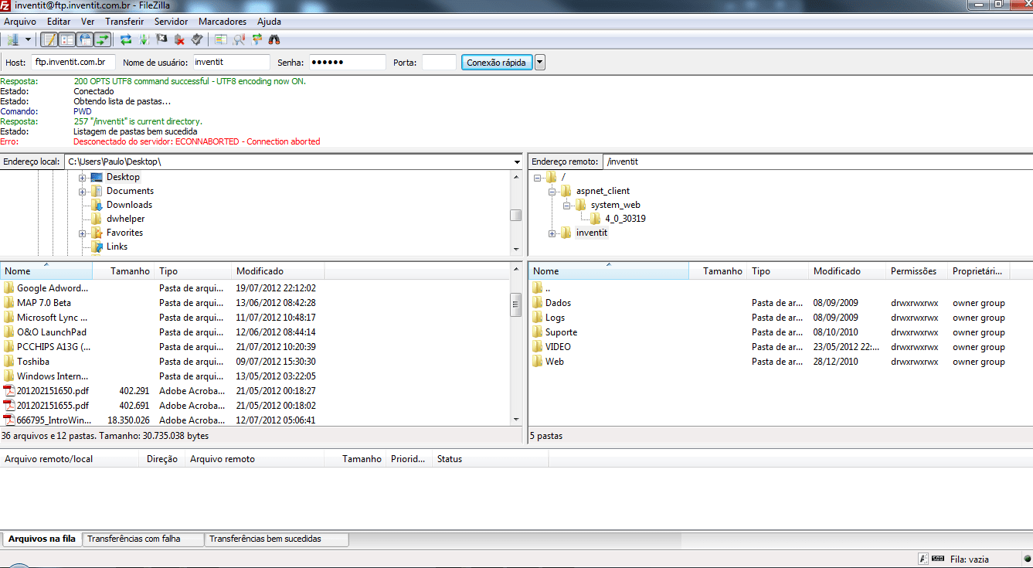Toggle processing of the transfer queue
The width and height of the screenshot is (1033, 568).
pyautogui.click(x=144, y=39)
